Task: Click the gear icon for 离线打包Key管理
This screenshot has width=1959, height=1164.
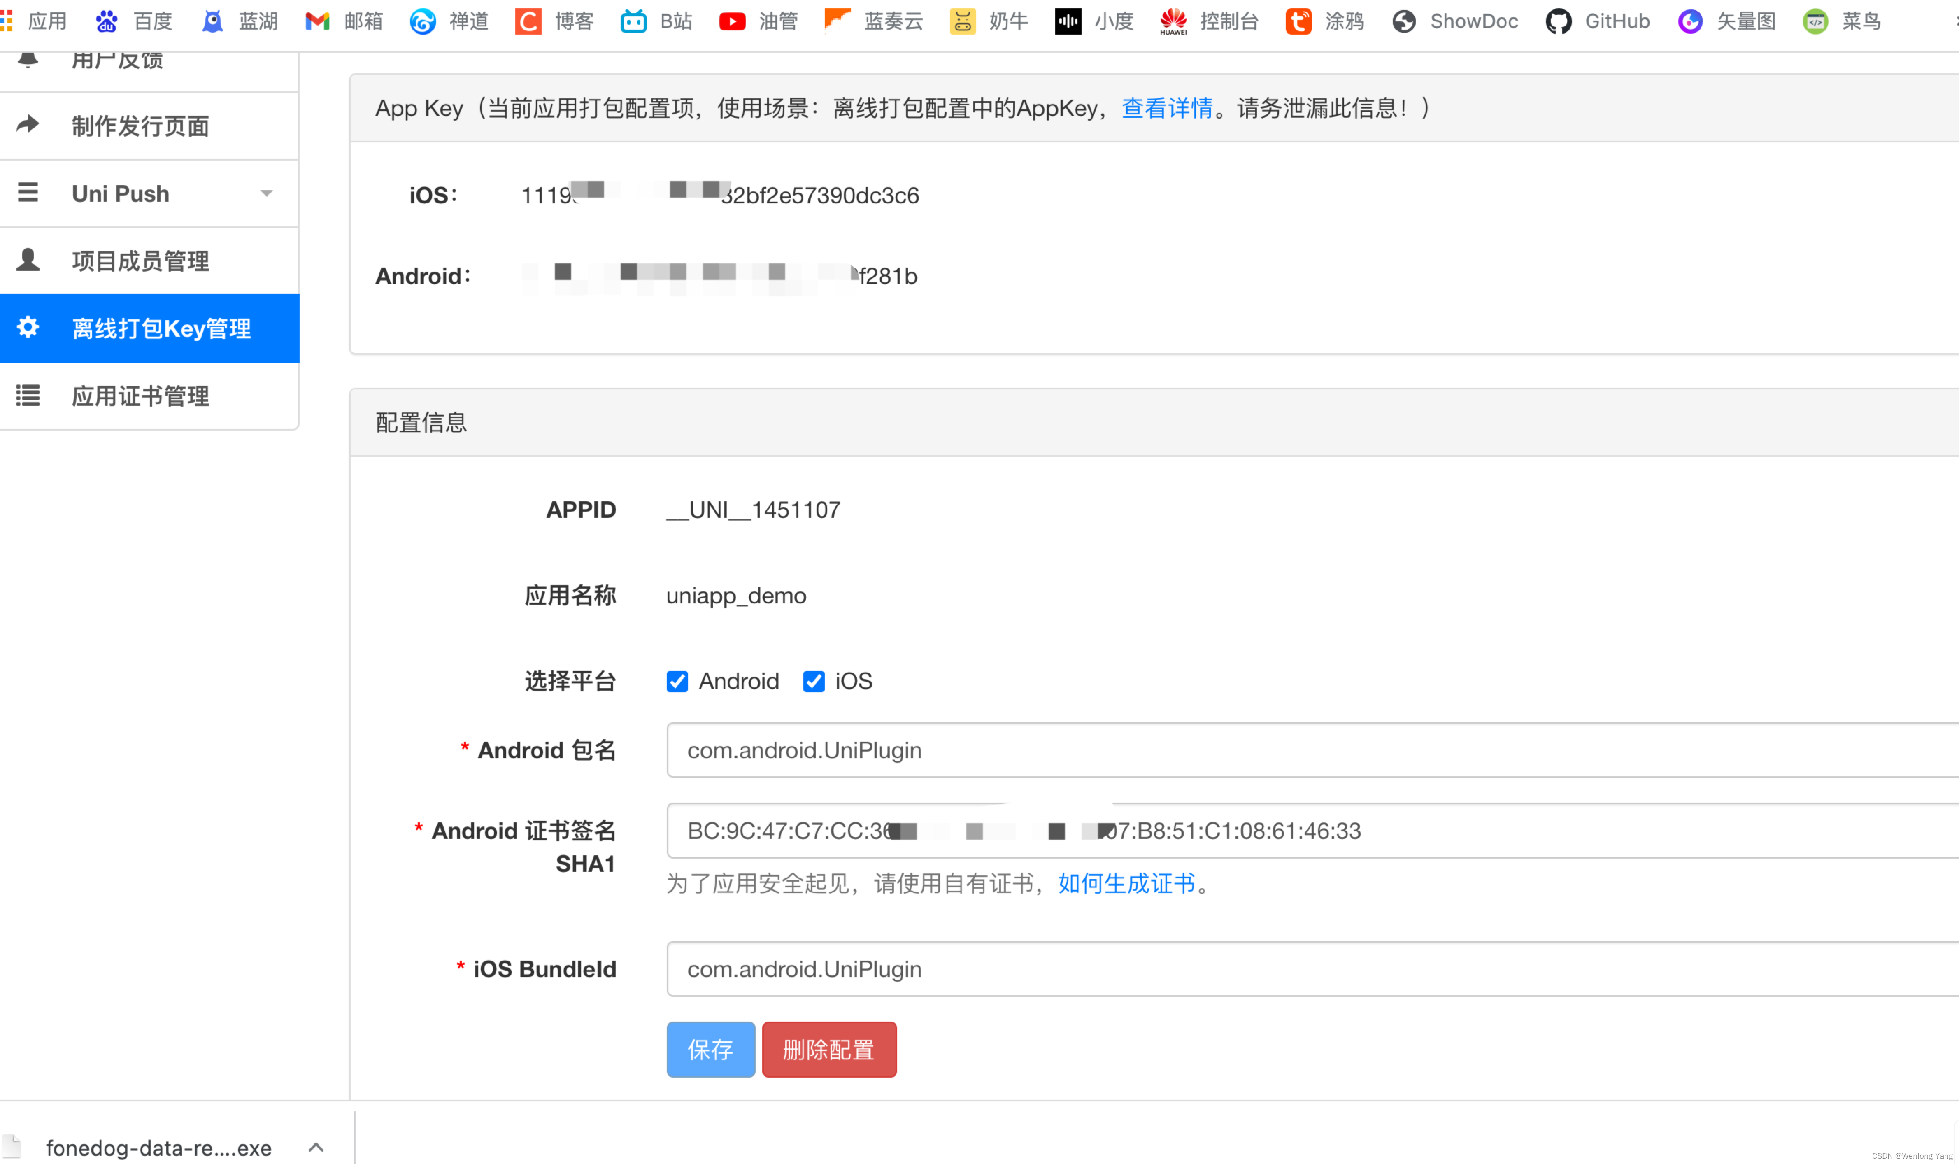Action: pyautogui.click(x=28, y=327)
